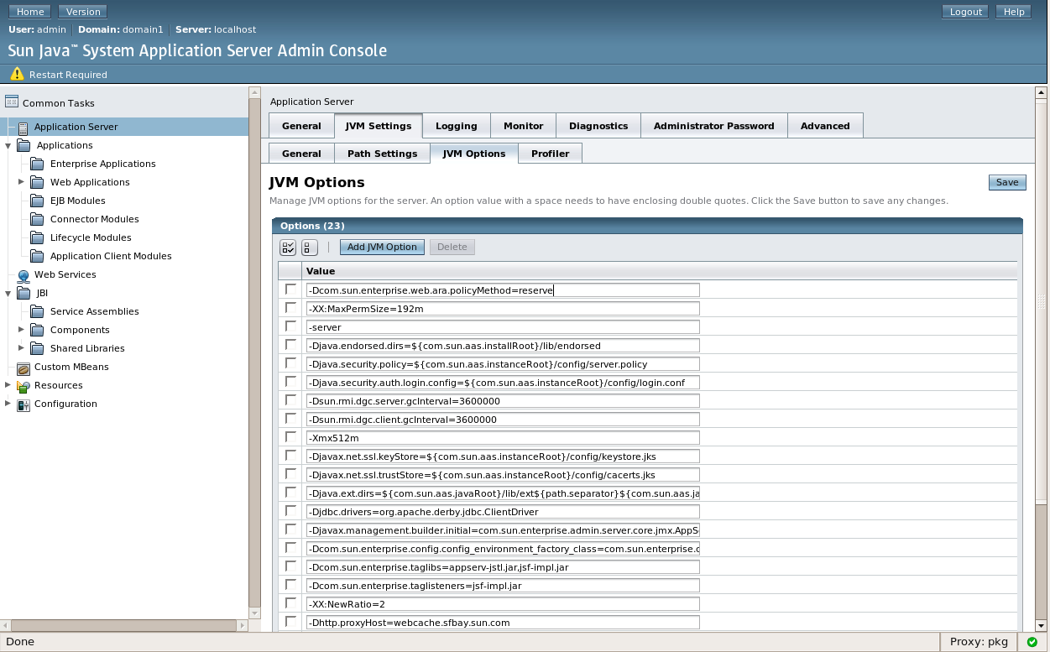Click the -XX:NewRatio=2 value field
The height and width of the screenshot is (652, 1050).
[x=502, y=604]
